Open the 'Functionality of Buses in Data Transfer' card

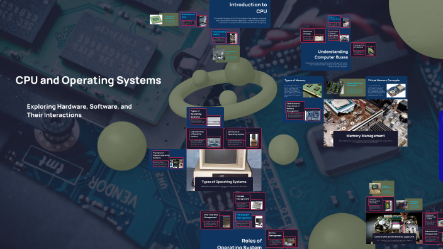coord(338,35)
